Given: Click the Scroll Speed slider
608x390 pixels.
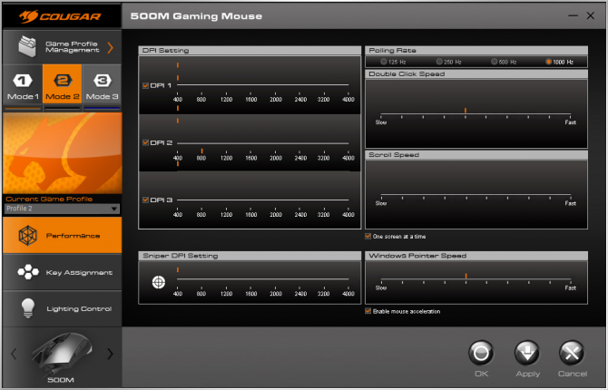Looking at the screenshot, I should [x=476, y=195].
